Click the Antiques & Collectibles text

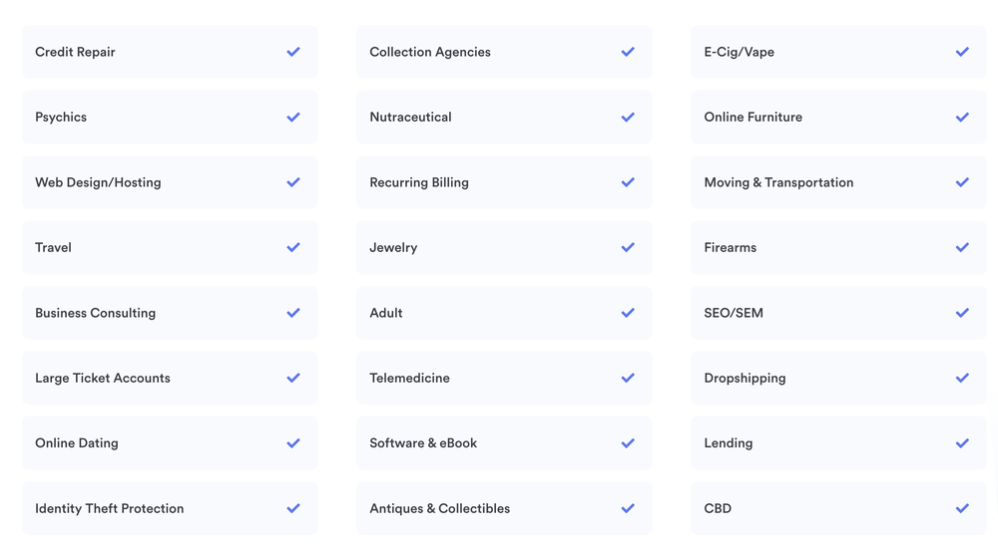[x=440, y=508]
